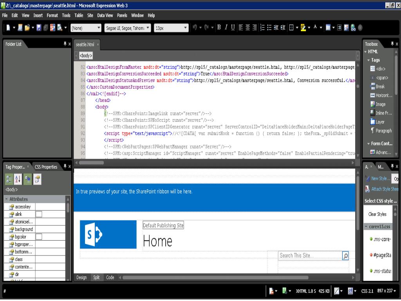The width and height of the screenshot is (401, 301).
Task: Select the Layer item in the Toolbox
Action: click(378, 122)
